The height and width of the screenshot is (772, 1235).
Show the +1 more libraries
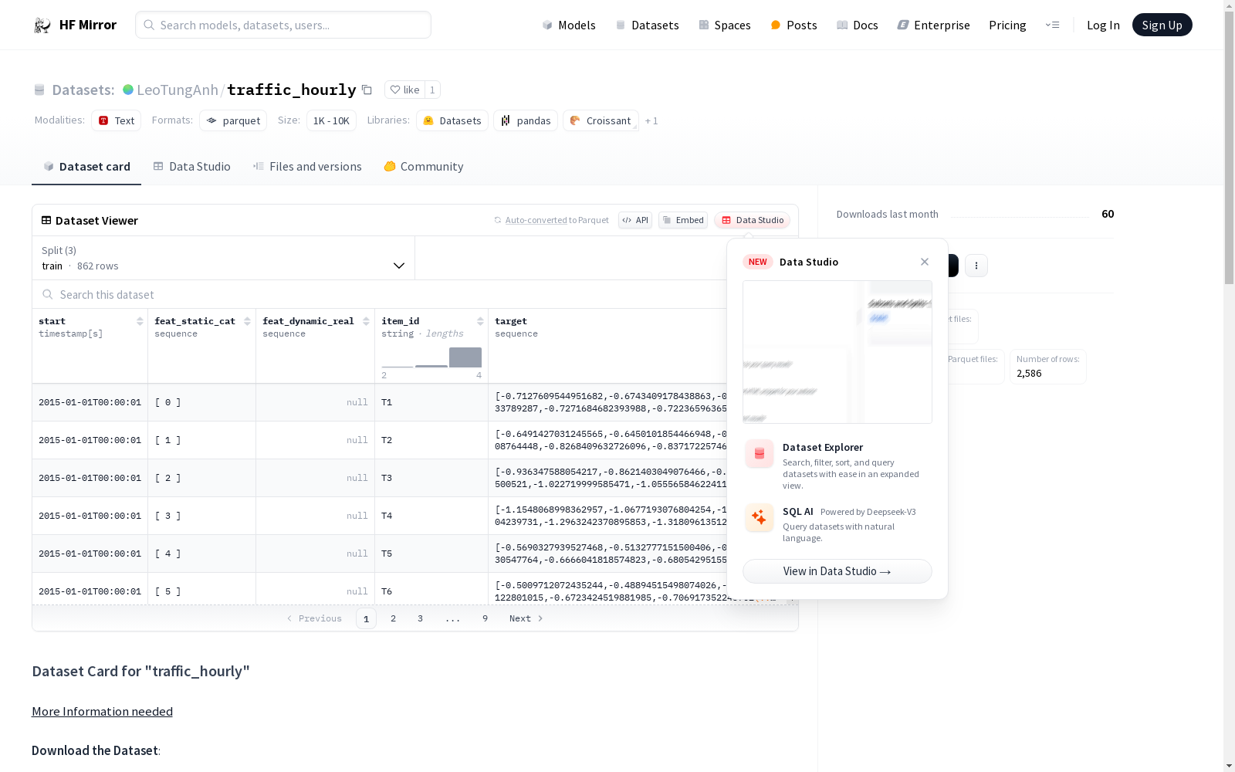pos(651,120)
